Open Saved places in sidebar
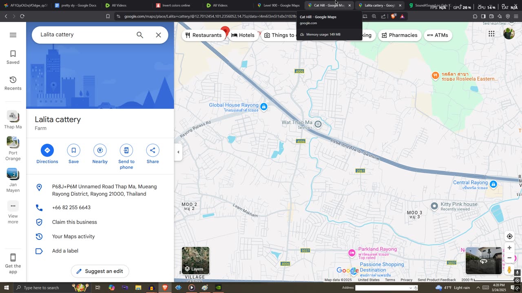Viewport: 522px width, 293px height. 13,57
